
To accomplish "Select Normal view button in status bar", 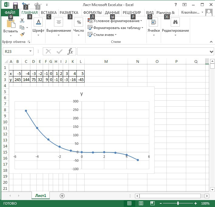I will tap(129, 203).
